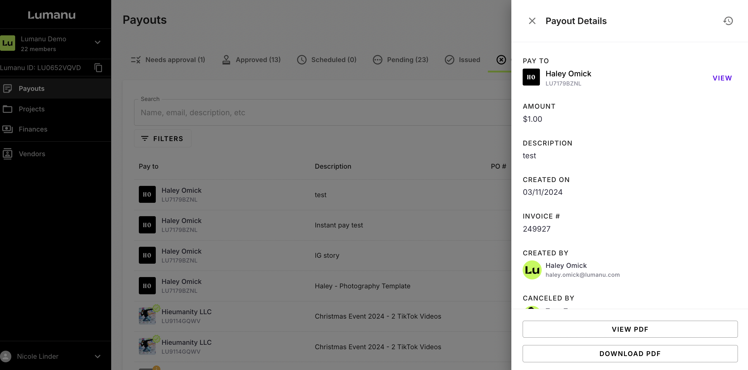Click the Vendors sidebar icon
The height and width of the screenshot is (370, 748).
pos(7,154)
